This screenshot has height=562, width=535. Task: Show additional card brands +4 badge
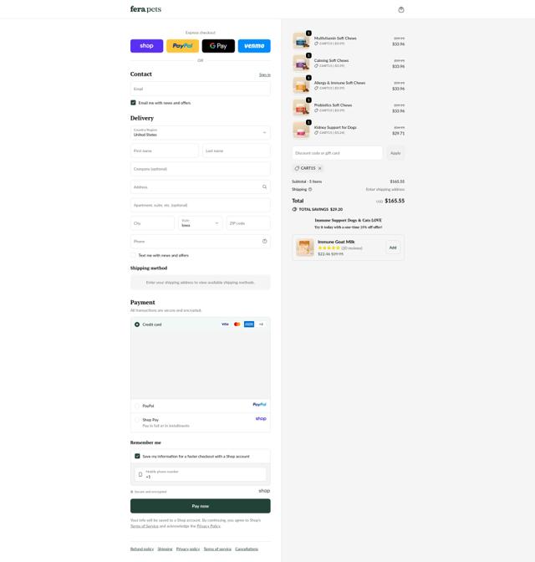point(261,324)
